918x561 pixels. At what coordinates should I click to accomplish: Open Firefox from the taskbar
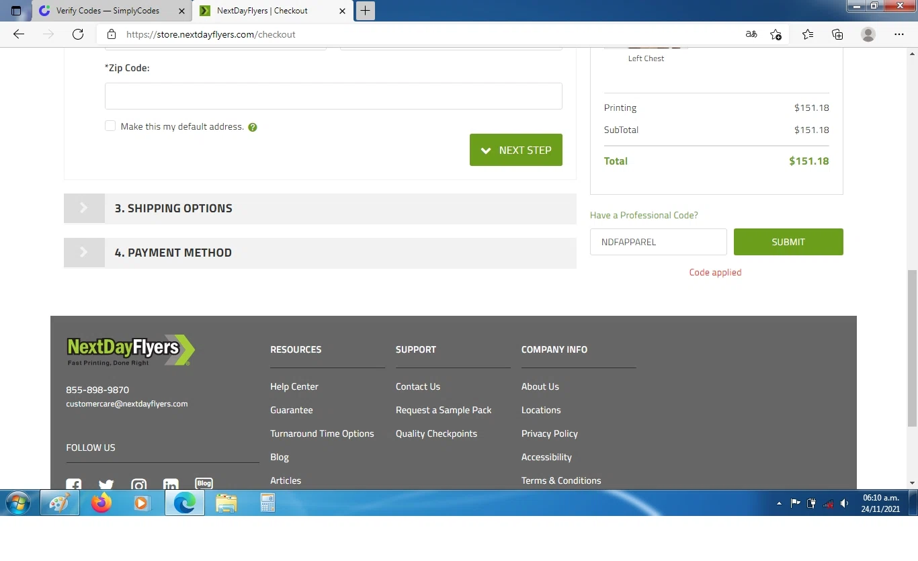[101, 503]
